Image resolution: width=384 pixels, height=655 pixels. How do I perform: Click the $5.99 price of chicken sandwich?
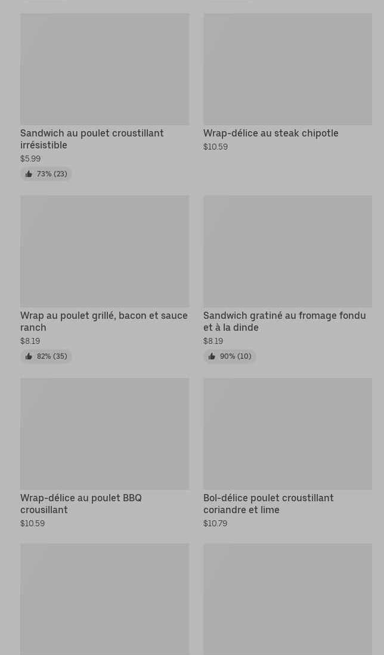(x=30, y=159)
